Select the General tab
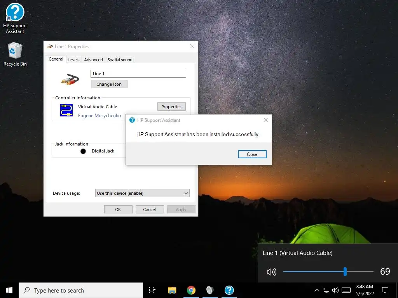398x298 pixels. [56, 59]
